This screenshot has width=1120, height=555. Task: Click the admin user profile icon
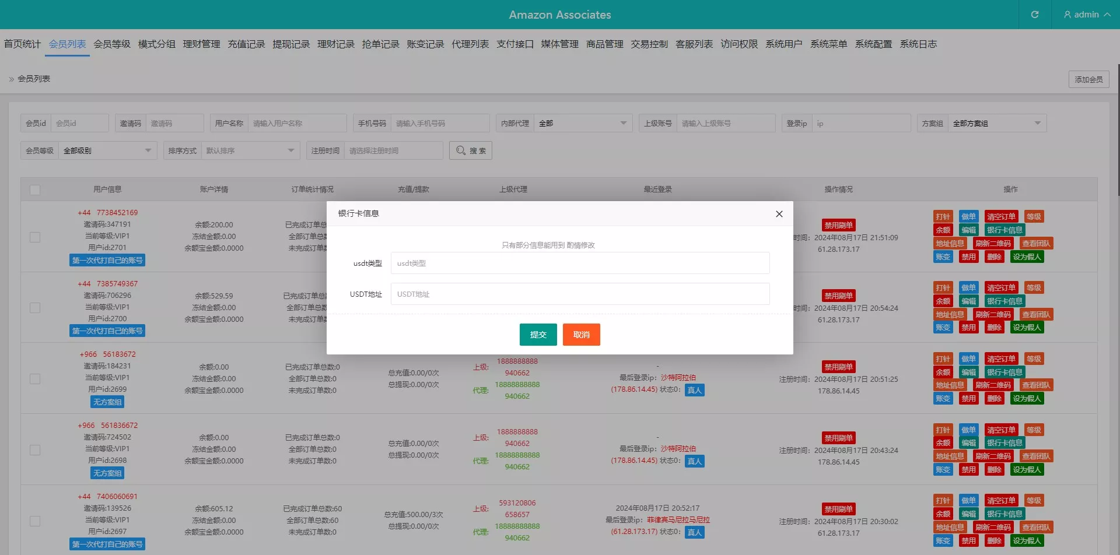coord(1067,15)
